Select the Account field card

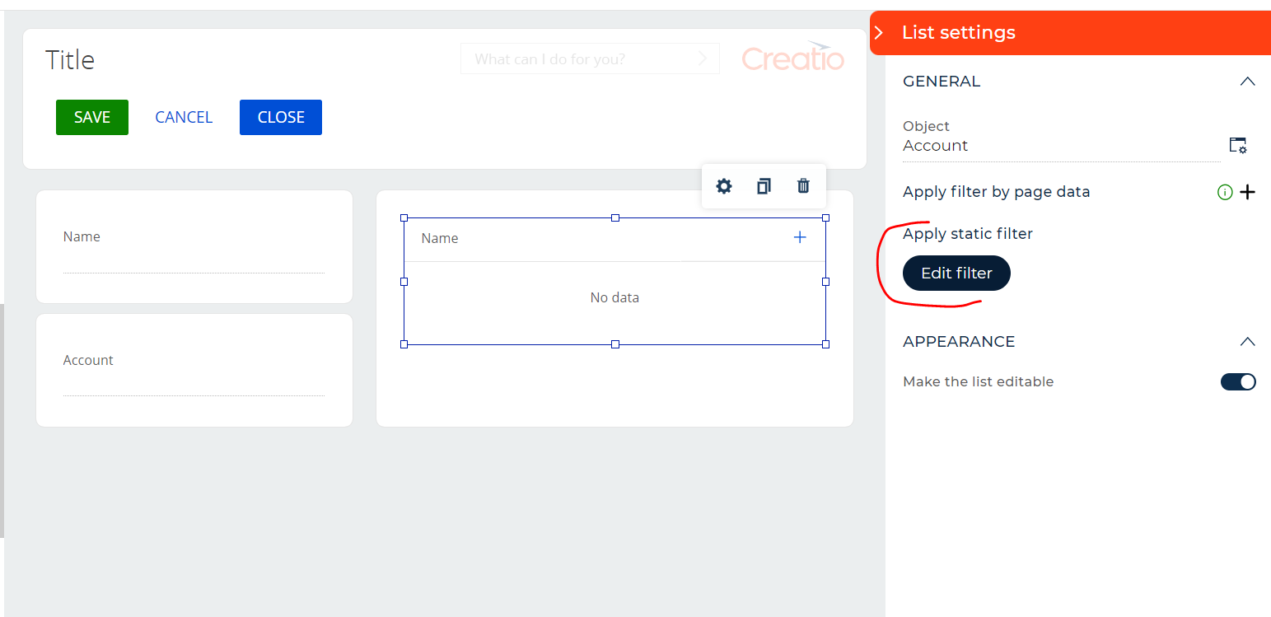pyautogui.click(x=194, y=371)
